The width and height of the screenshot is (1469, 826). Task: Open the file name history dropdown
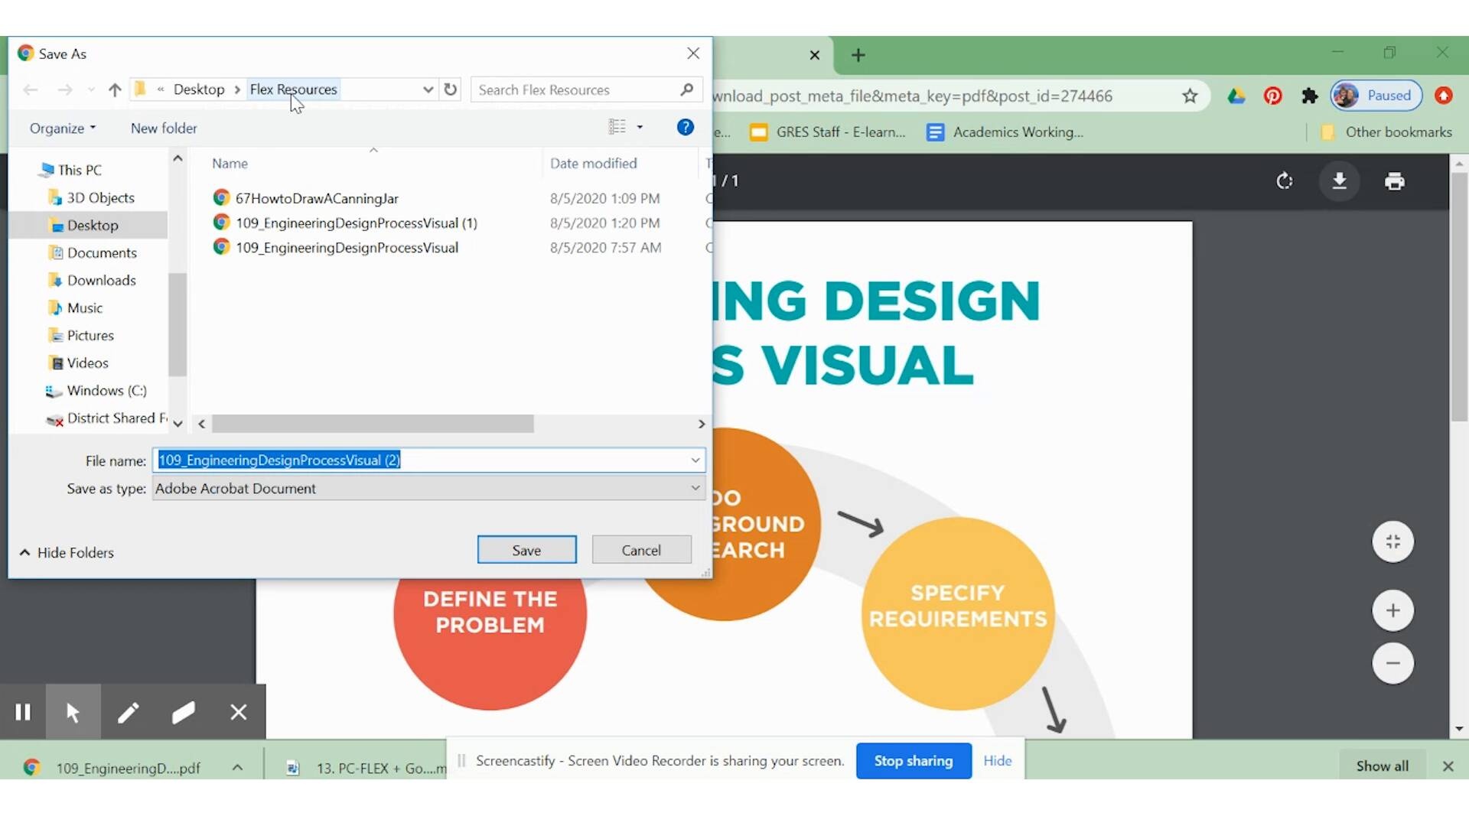(x=695, y=460)
